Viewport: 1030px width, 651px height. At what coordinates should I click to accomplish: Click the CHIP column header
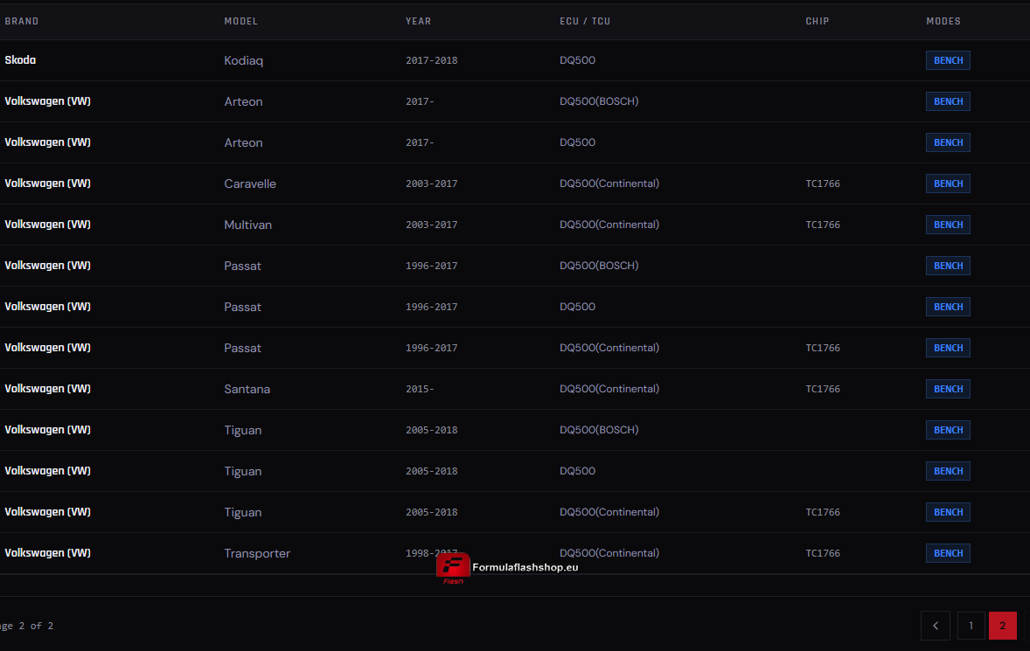[x=818, y=21]
